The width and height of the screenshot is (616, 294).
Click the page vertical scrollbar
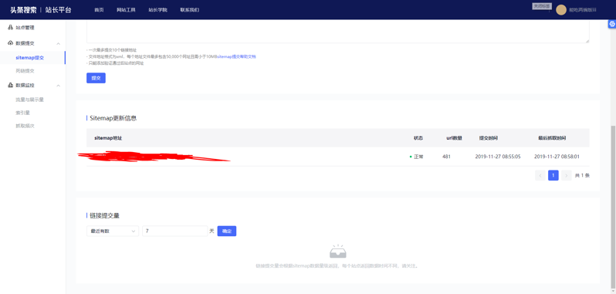coord(613,208)
